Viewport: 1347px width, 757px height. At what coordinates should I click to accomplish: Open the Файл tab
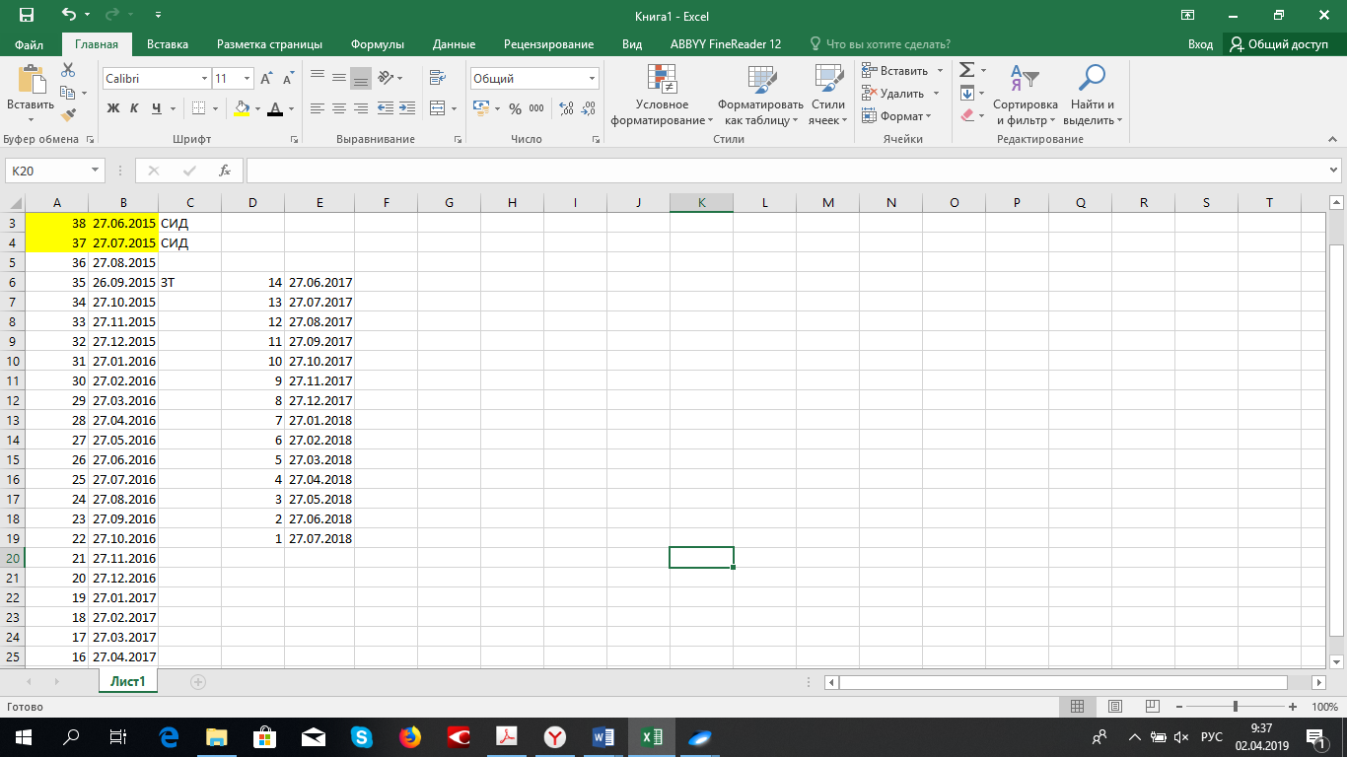(x=30, y=44)
